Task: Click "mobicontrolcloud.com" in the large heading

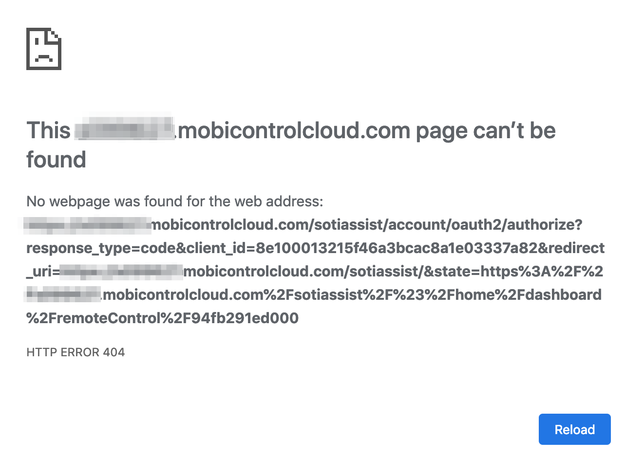Action: [294, 130]
